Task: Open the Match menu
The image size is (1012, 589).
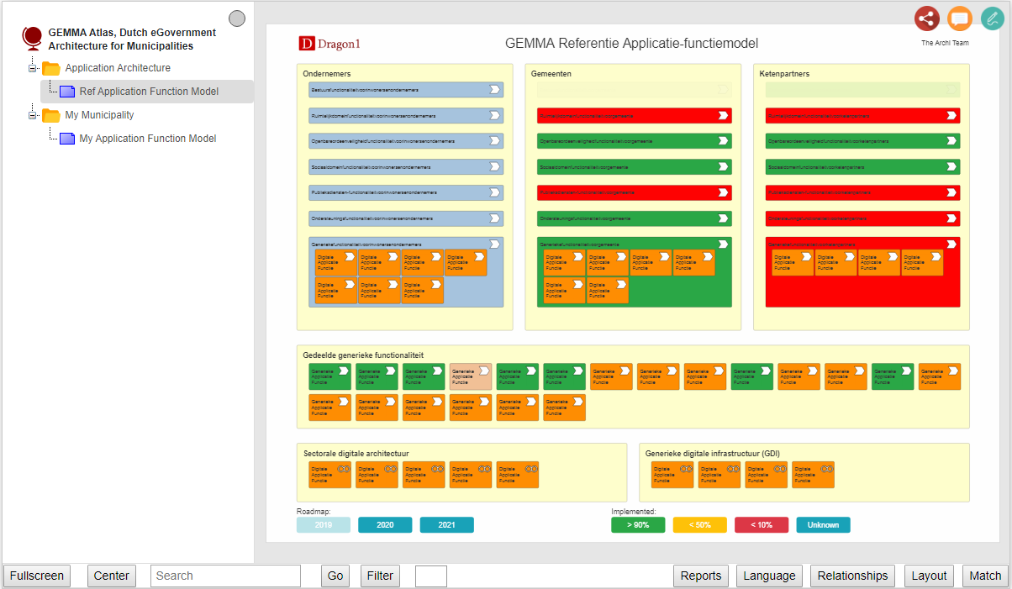Action: [x=985, y=576]
